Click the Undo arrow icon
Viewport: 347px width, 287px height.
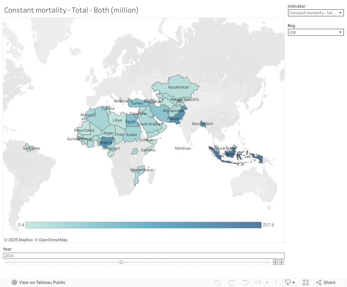218,282
